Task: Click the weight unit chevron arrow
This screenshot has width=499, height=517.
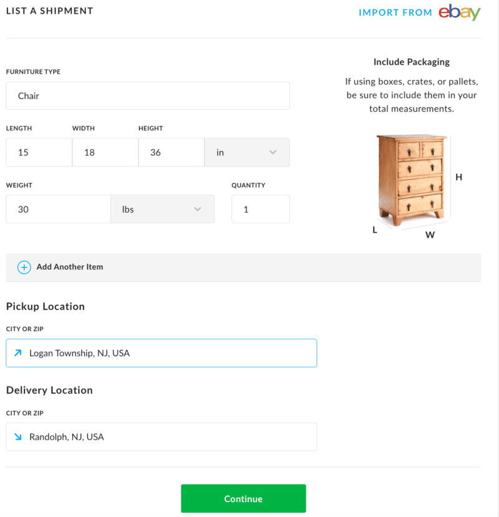Action: tap(198, 210)
